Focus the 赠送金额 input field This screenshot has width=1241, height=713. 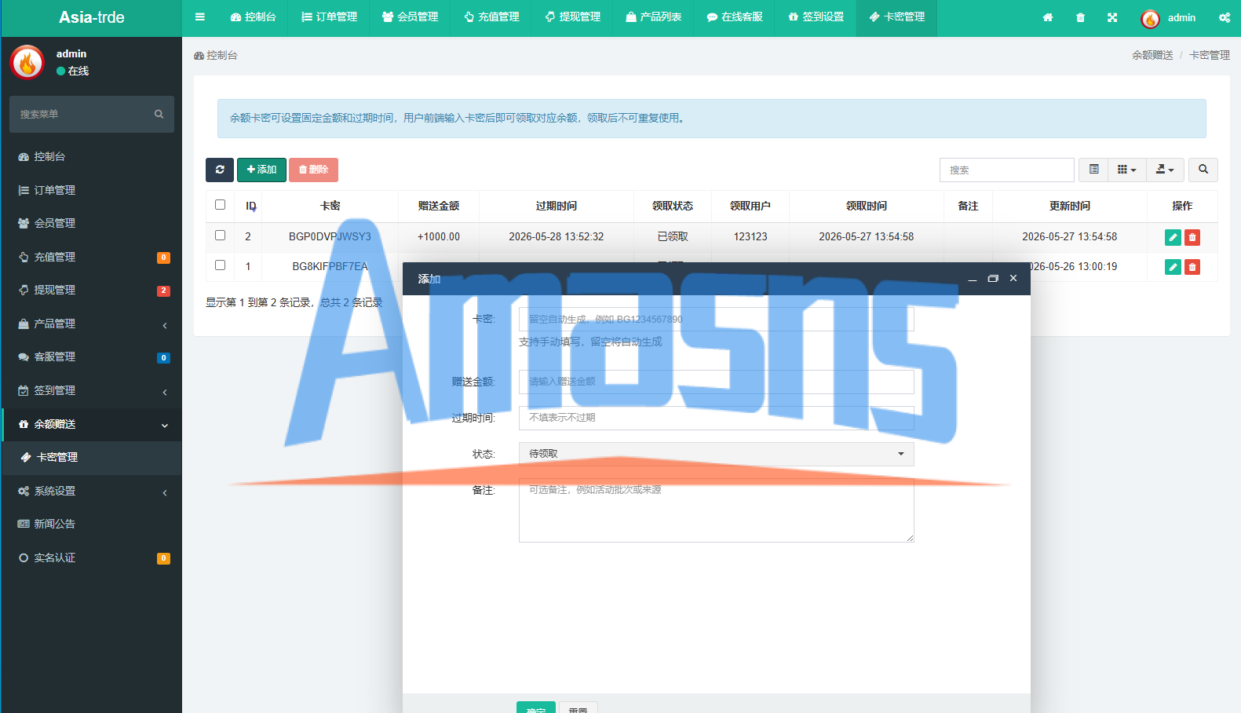(716, 382)
